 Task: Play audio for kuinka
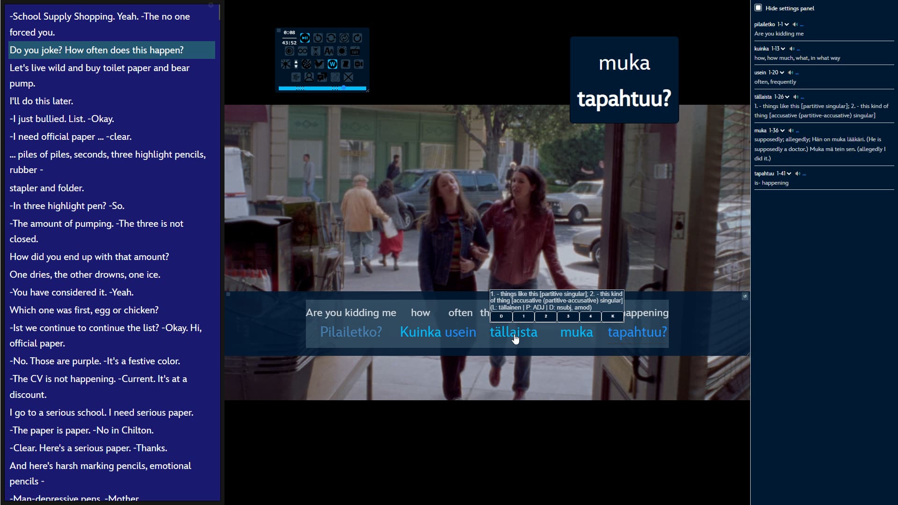click(792, 49)
